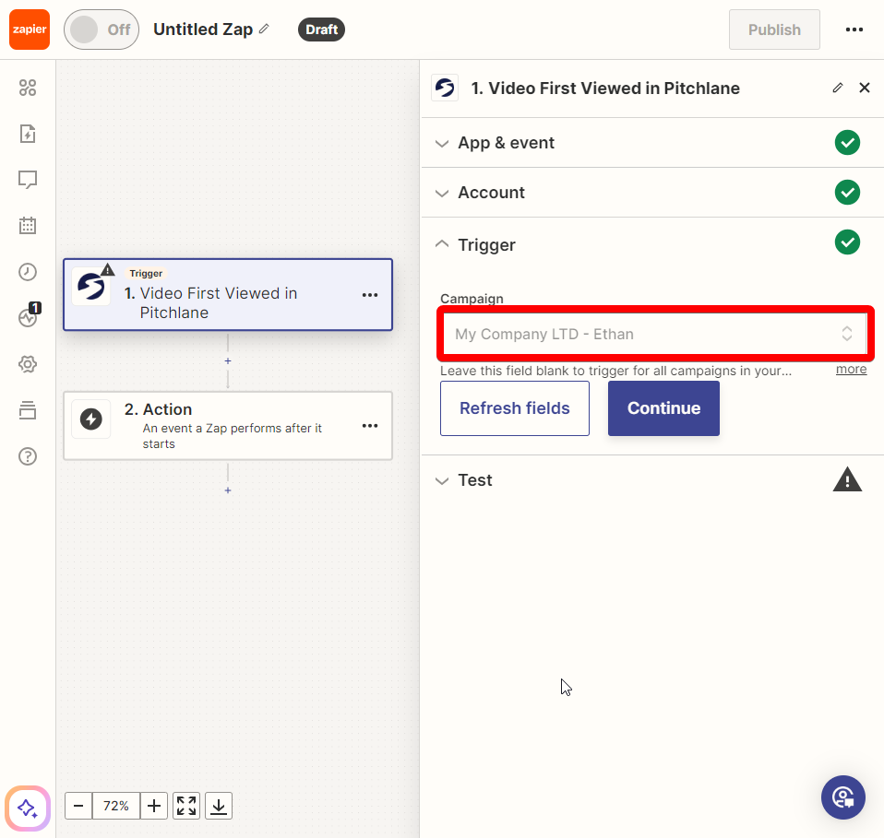Open the Action step three-dot menu
This screenshot has height=838, width=884.
[x=370, y=426]
